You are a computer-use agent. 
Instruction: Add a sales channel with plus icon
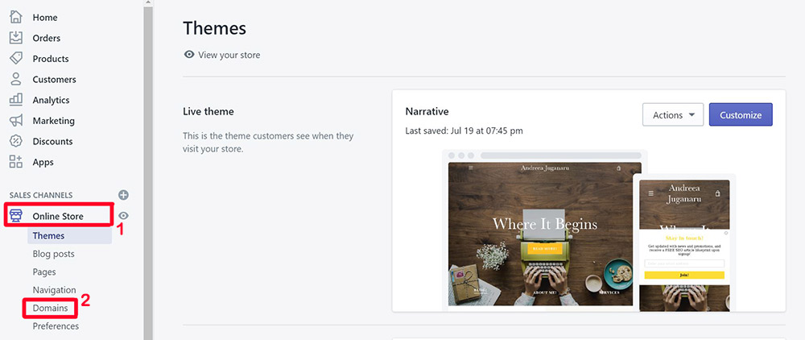click(123, 195)
